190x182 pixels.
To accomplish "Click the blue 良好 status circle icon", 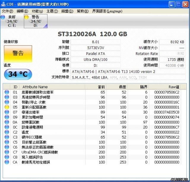I will (x=3, y=17).
